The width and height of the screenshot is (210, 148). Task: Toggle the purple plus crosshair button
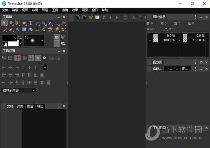coord(18,58)
